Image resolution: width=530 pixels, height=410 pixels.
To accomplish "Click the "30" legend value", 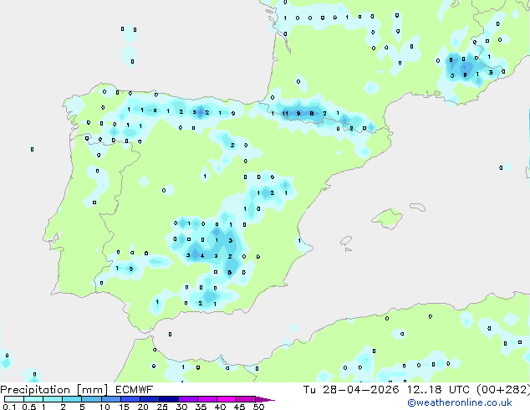I will pyautogui.click(x=181, y=407).
